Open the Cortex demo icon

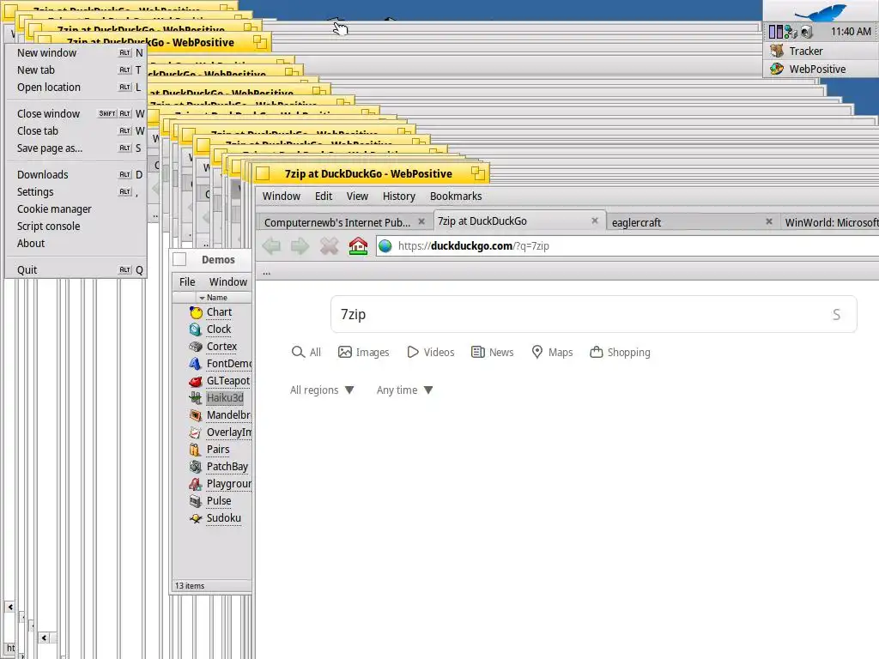tap(196, 347)
